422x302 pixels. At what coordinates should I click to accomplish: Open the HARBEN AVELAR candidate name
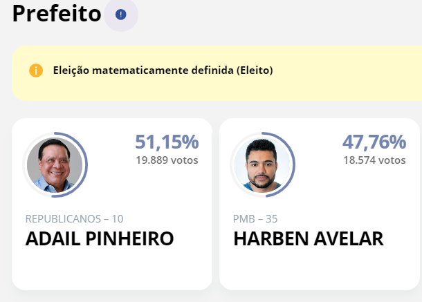click(x=309, y=239)
